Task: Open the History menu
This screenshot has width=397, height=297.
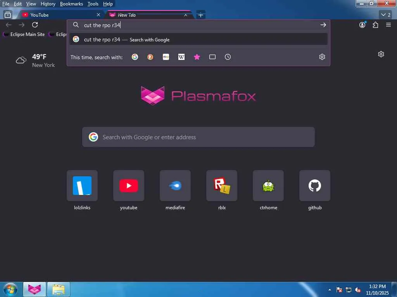Action: pyautogui.click(x=48, y=4)
